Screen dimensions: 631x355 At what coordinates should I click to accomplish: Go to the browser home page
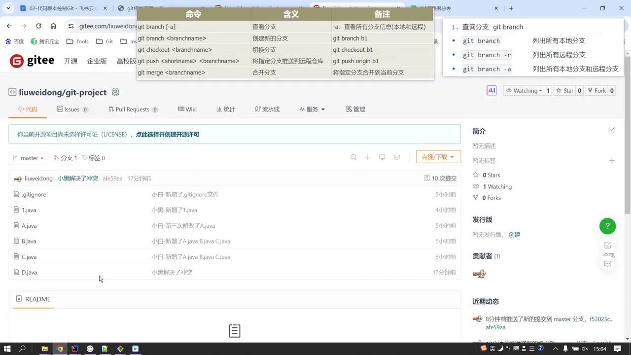[53, 26]
